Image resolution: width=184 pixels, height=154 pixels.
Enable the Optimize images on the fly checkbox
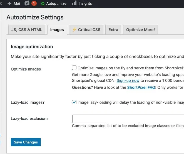[x=74, y=68]
